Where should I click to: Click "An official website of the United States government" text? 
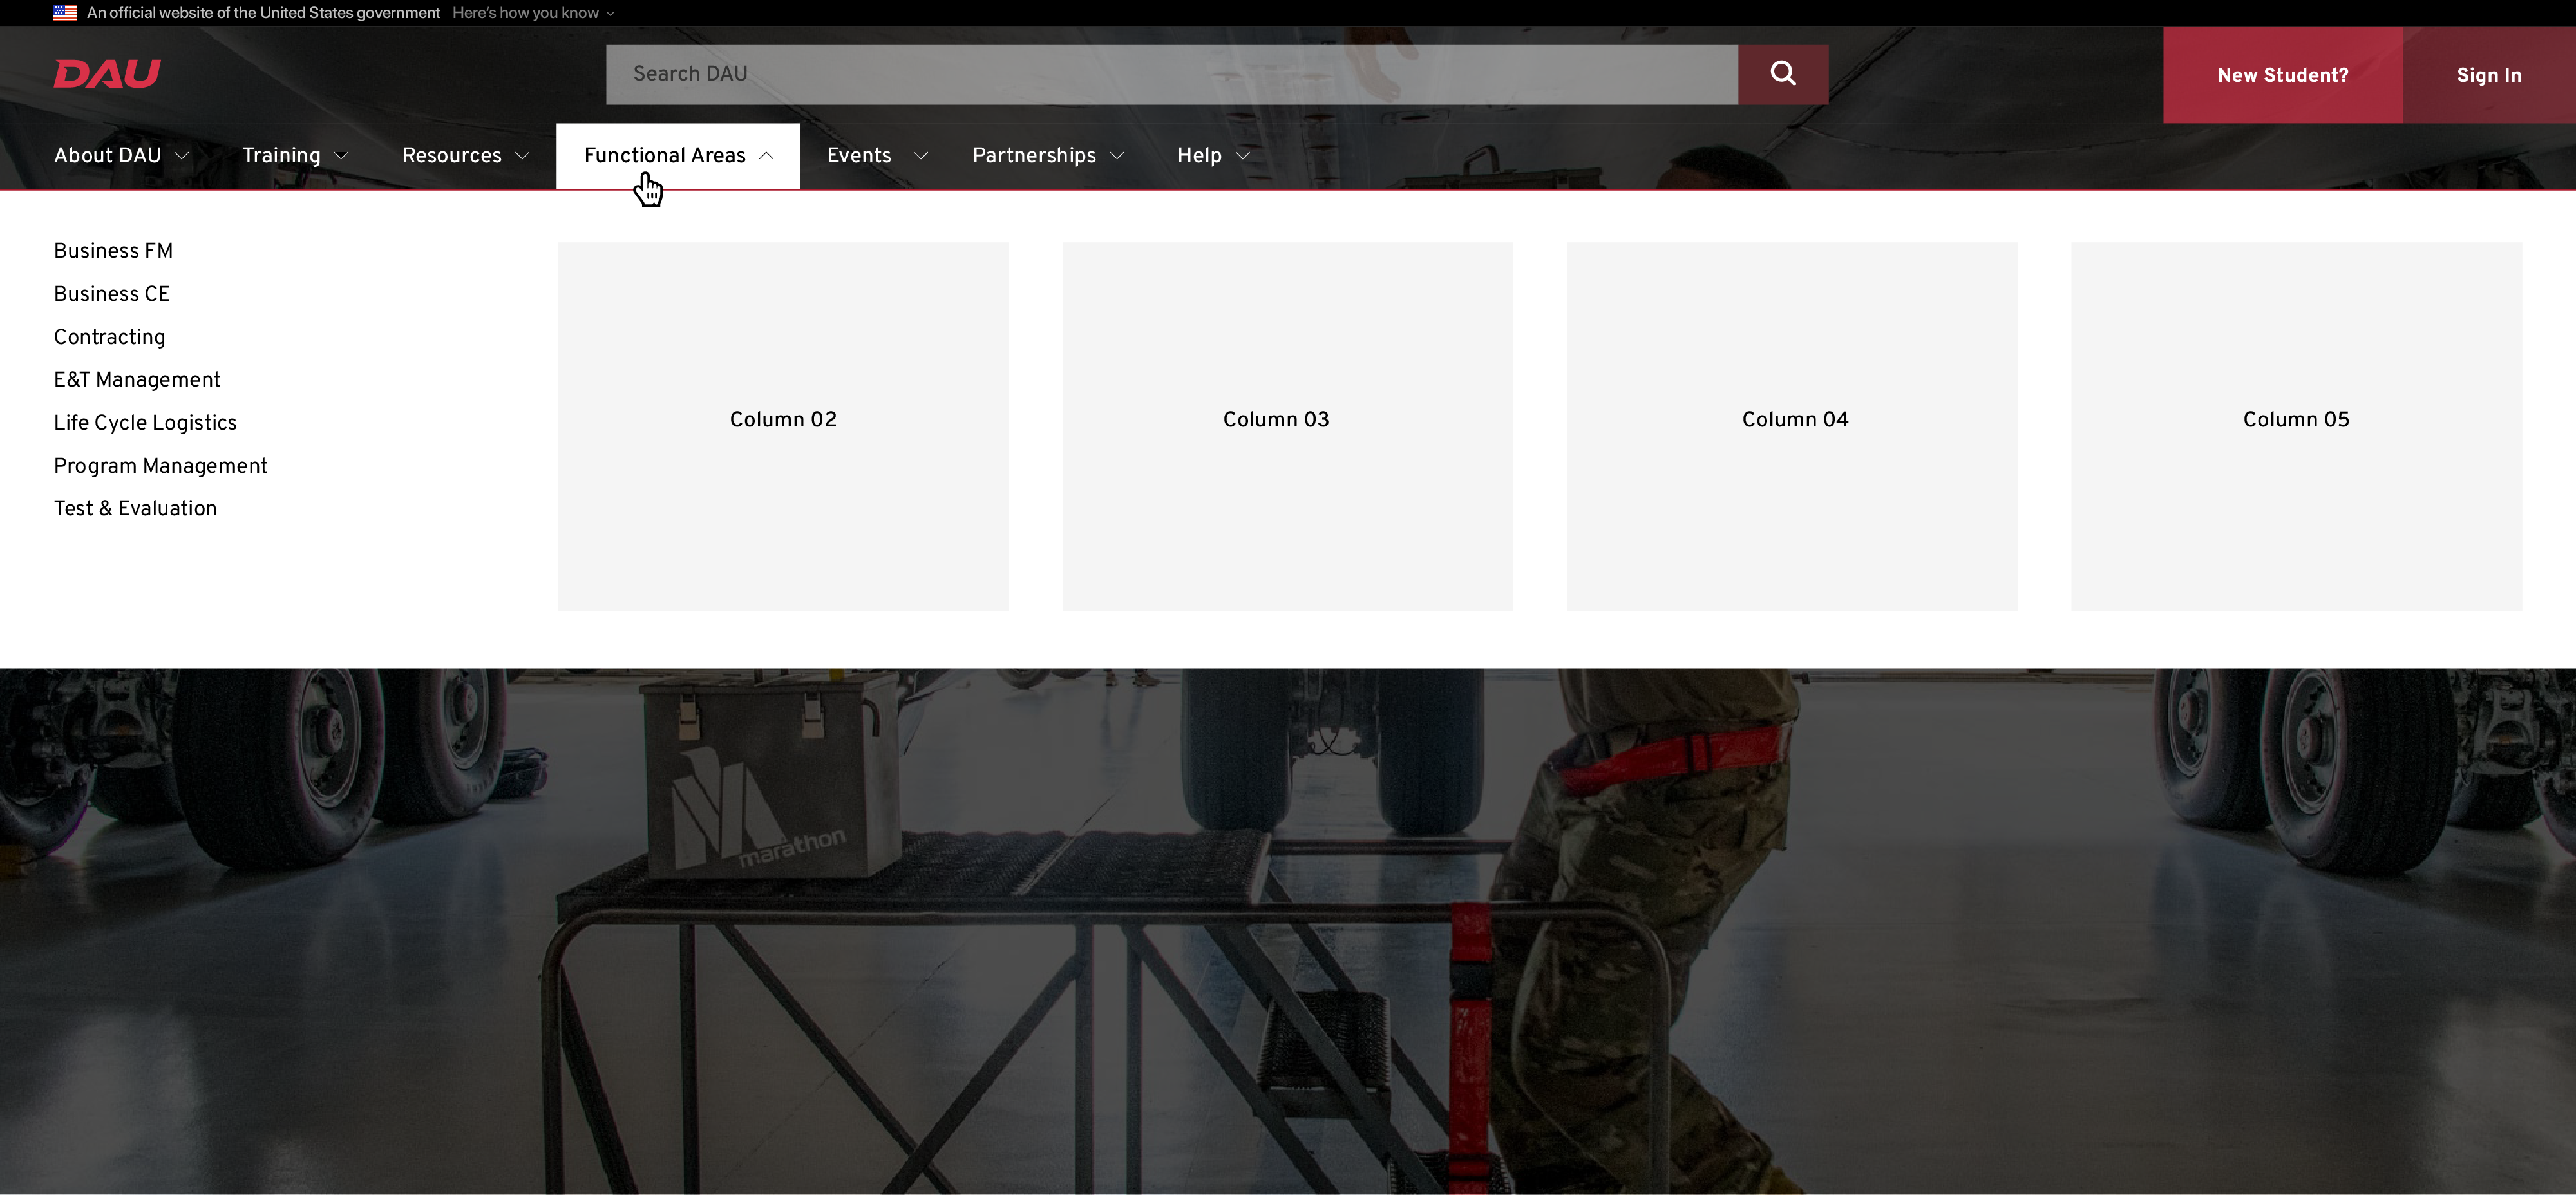click(x=263, y=13)
